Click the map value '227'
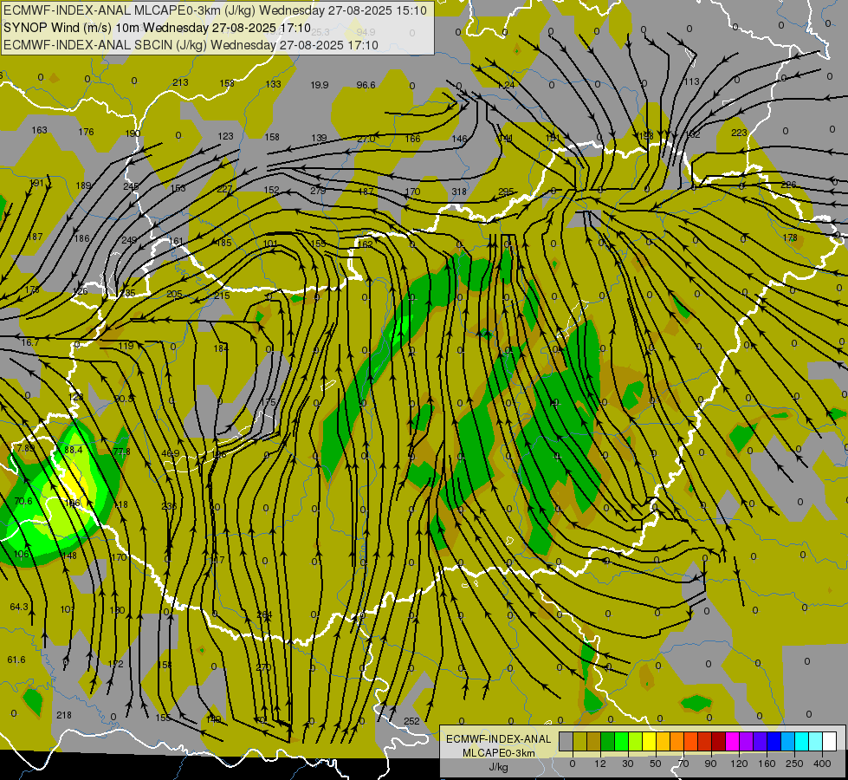Screen dimensions: 848x780 [224, 189]
